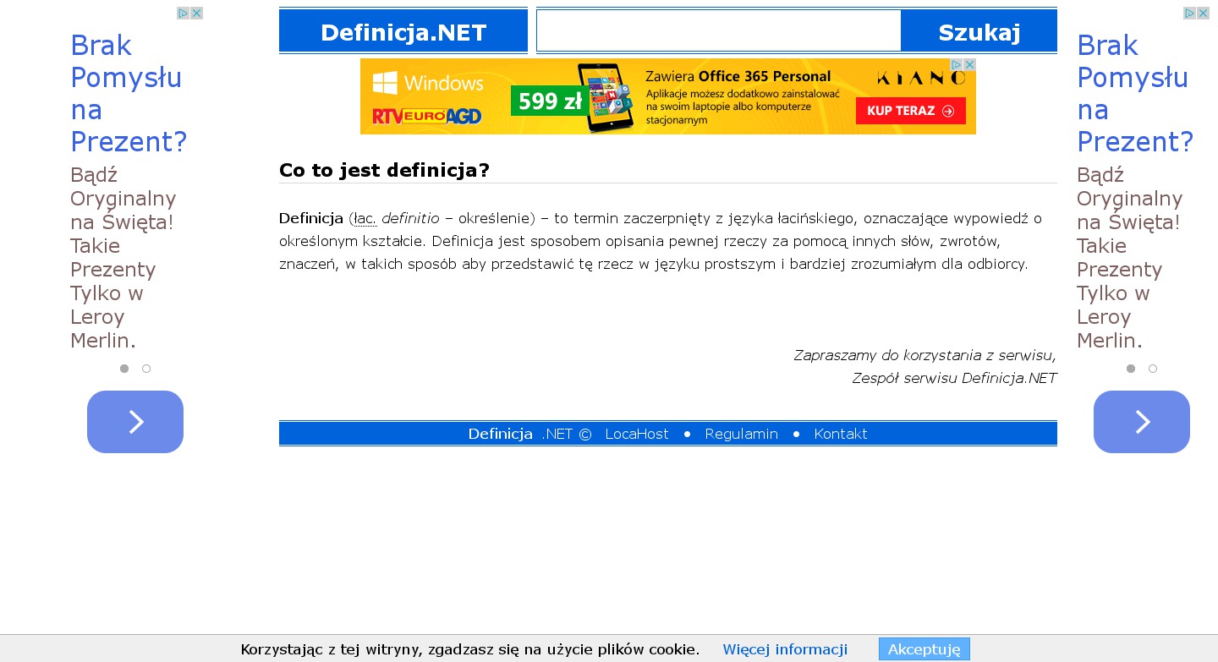Image resolution: width=1218 pixels, height=662 pixels.
Task: Accept cookies with Akceptuję button
Action: pos(924,649)
